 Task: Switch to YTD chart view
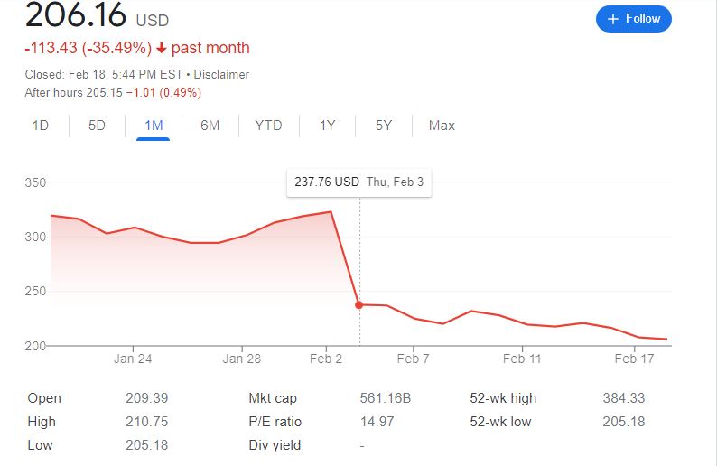point(268,126)
